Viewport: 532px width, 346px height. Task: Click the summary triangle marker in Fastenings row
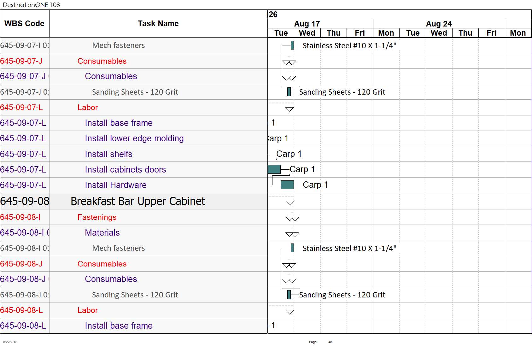click(x=292, y=219)
